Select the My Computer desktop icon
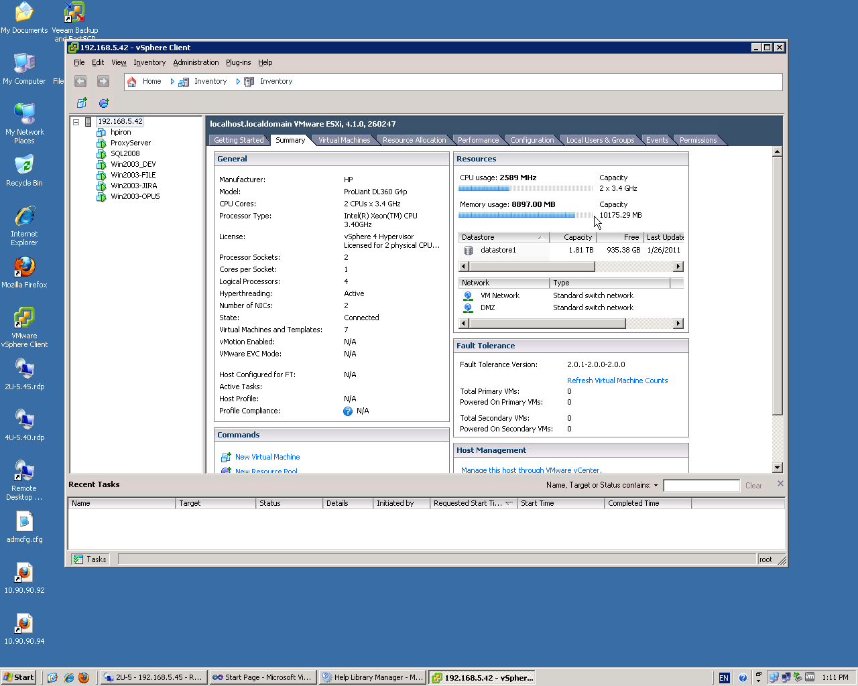858x686 pixels. [x=24, y=69]
